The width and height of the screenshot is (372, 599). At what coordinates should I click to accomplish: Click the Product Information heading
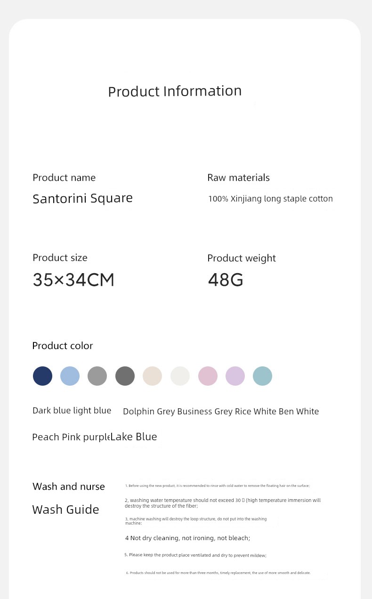pos(175,91)
